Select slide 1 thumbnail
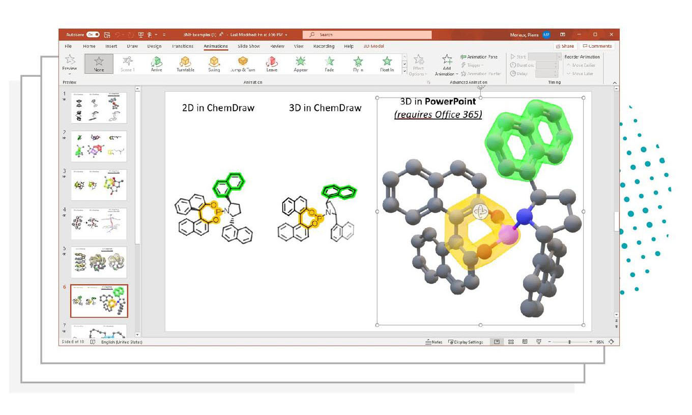This screenshot has height=415, width=692. (x=99, y=107)
